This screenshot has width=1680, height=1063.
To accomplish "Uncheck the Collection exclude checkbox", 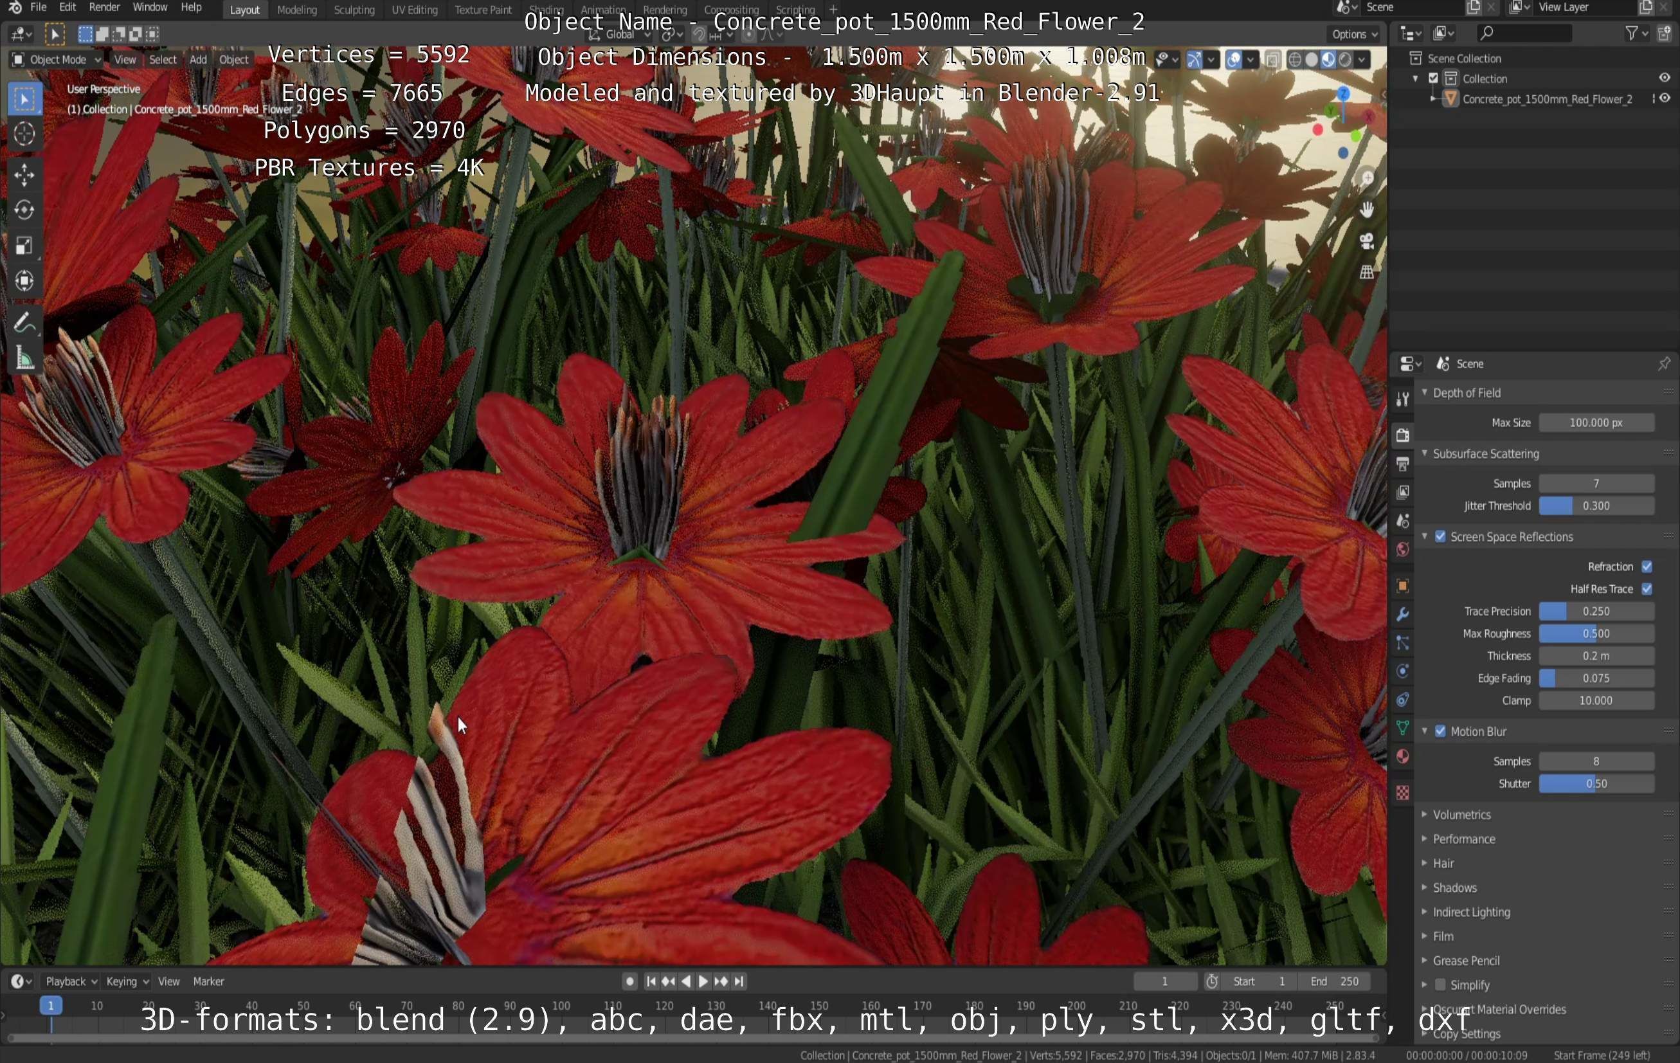I will click(1434, 79).
